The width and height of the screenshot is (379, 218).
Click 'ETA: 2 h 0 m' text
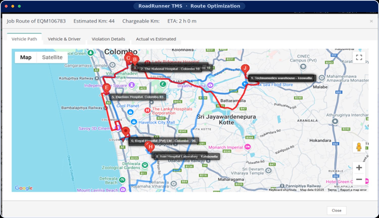182,21
